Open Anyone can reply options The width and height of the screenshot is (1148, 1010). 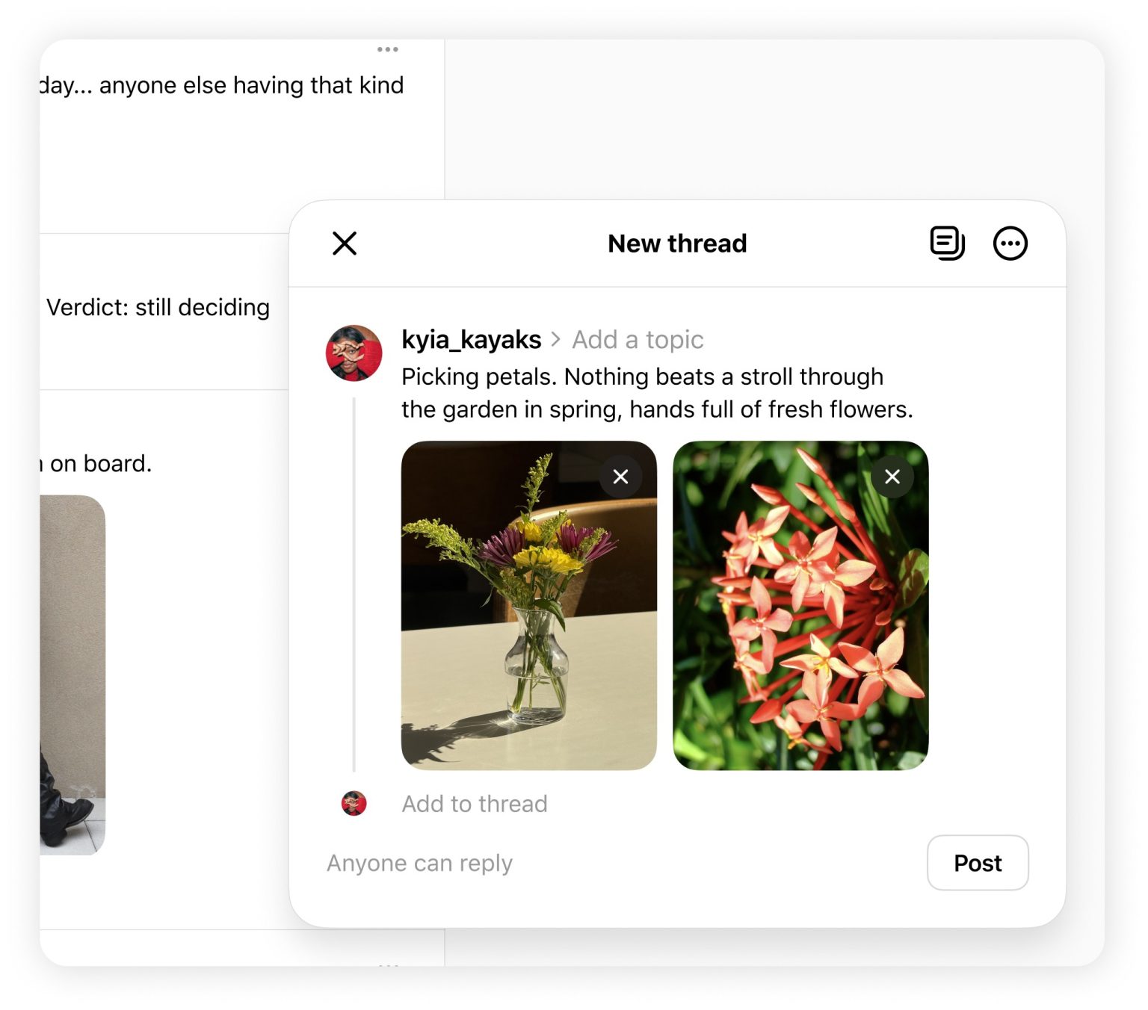point(419,863)
